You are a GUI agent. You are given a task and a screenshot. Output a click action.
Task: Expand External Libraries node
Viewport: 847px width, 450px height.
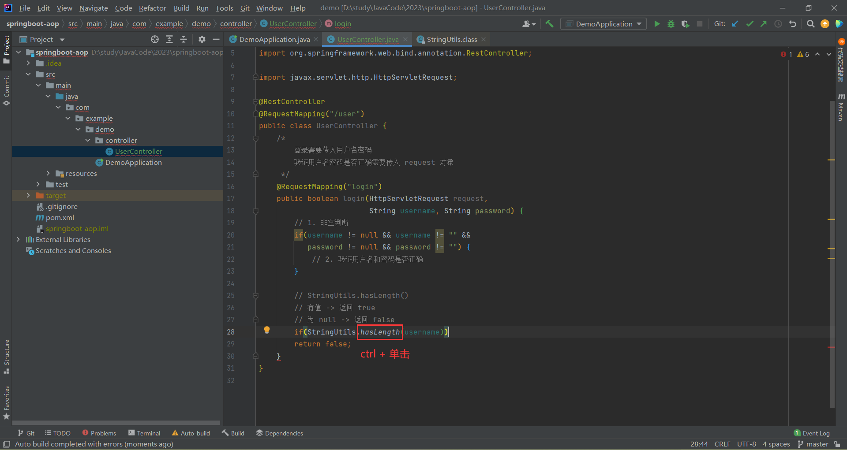(x=19, y=240)
